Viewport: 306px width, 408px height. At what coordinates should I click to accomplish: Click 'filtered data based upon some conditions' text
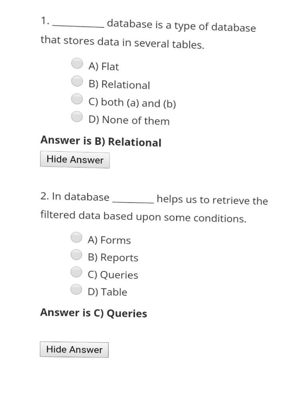143,217
